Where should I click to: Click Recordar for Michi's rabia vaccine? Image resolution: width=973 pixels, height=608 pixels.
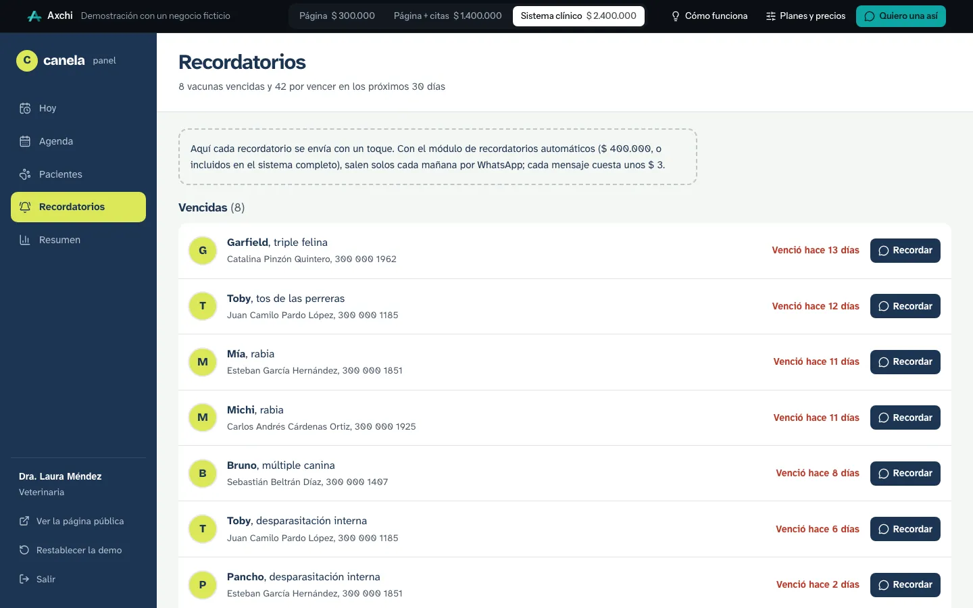(x=905, y=417)
